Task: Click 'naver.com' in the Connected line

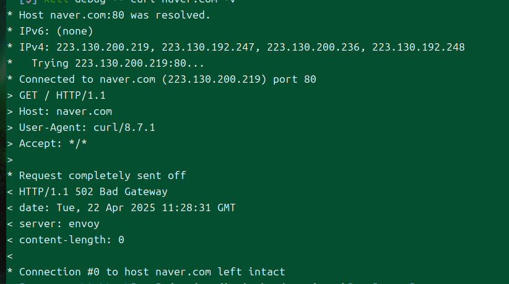Action: 128,80
